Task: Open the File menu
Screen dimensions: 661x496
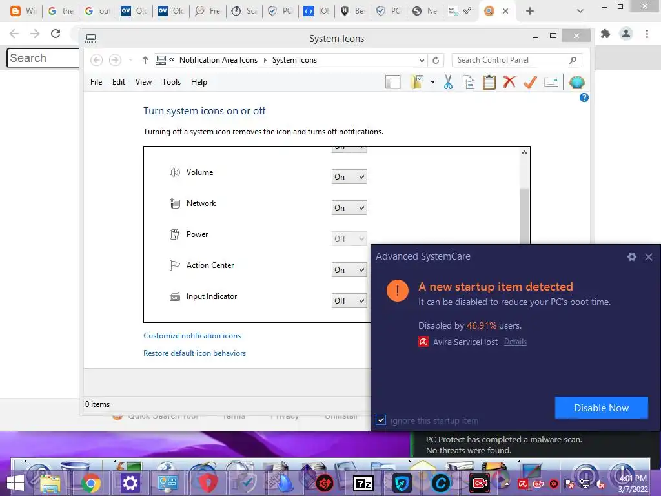Action: coord(96,82)
